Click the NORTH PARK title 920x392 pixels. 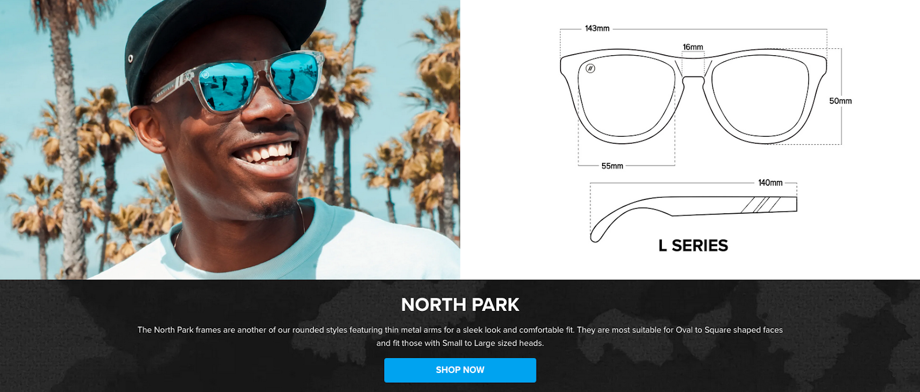tap(460, 305)
